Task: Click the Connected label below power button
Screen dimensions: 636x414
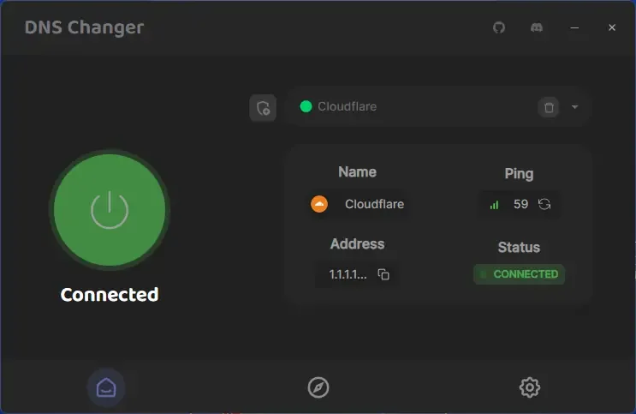Action: coord(110,295)
